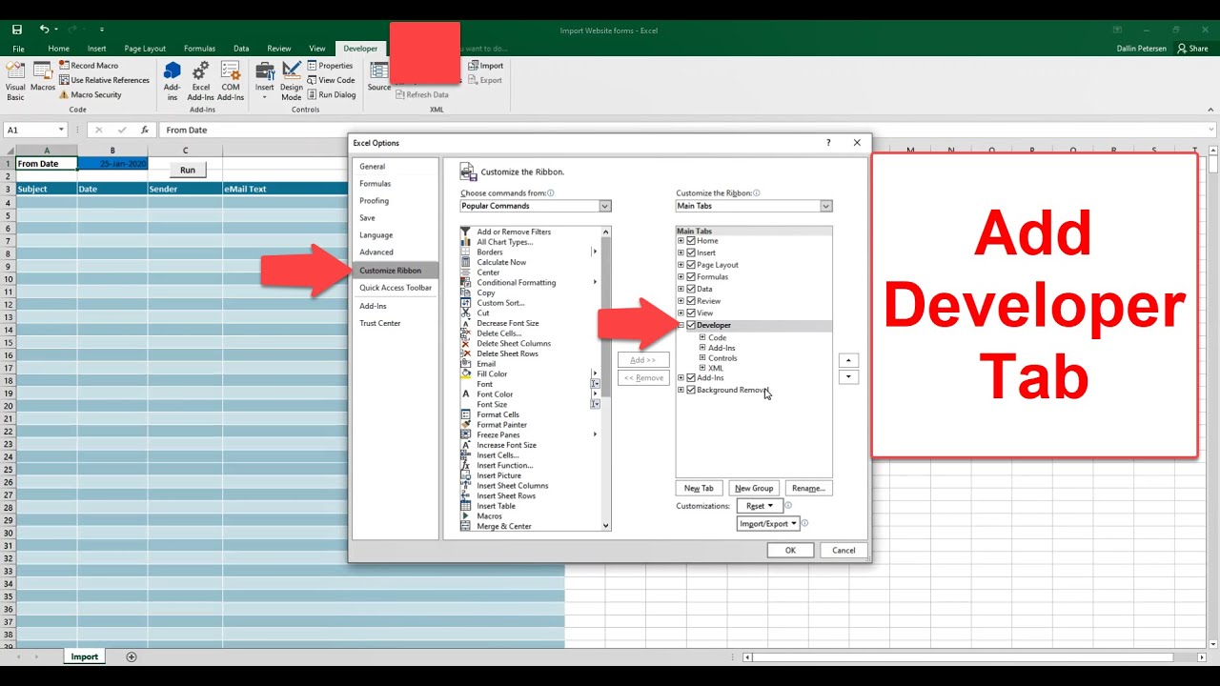Screen dimensions: 1220x686
Task: Click the Rename button
Action: 808,488
